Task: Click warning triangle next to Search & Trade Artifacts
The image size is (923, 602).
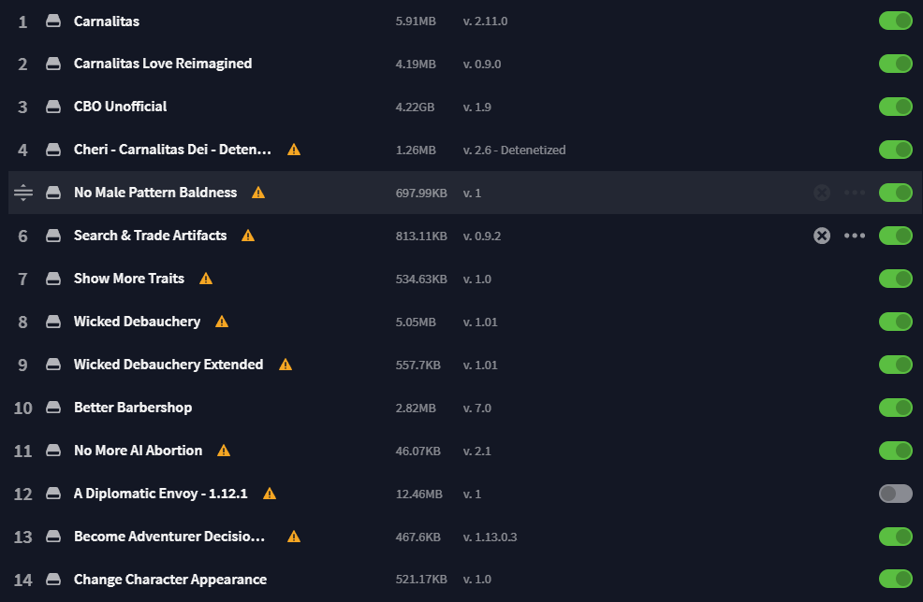Action: click(x=248, y=236)
